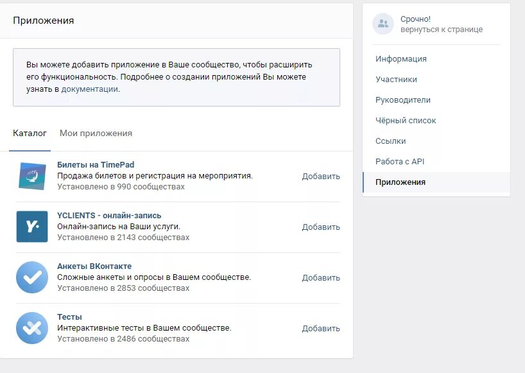Click text Установлено в 2486 сообществах
This screenshot has height=373, width=525.
click(123, 339)
